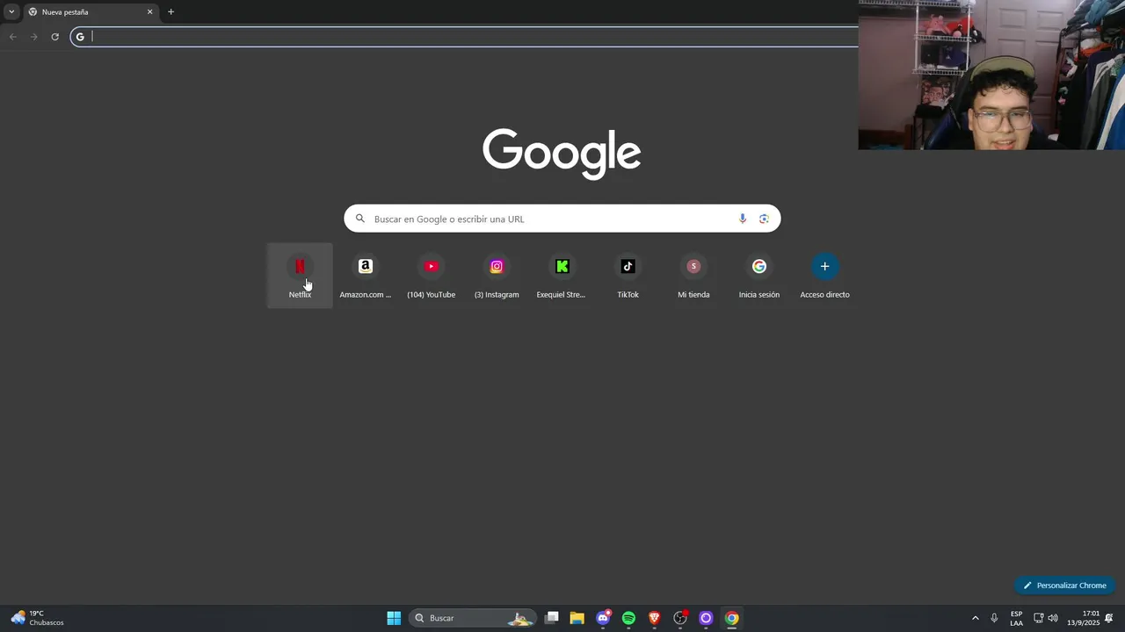Start voice search with microphone icon

pos(743,219)
